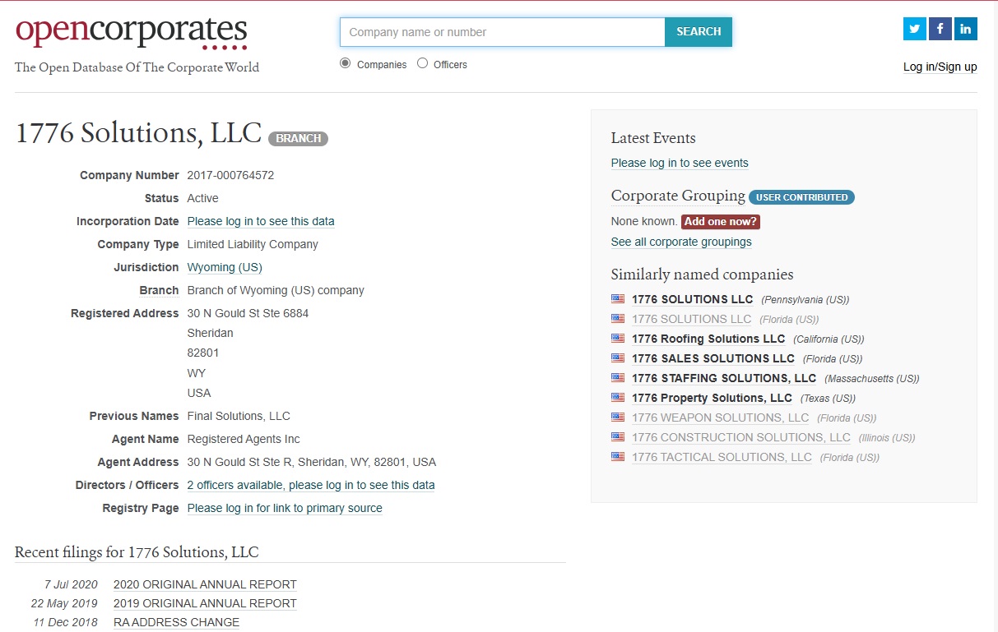Image resolution: width=998 pixels, height=632 pixels.
Task: Open the LinkedIn social icon
Action: pos(966,29)
